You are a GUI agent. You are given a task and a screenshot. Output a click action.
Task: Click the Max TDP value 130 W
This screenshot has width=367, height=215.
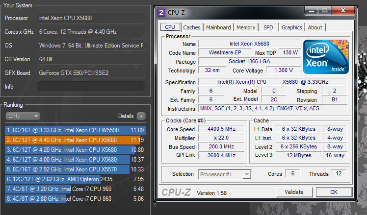[290, 52]
